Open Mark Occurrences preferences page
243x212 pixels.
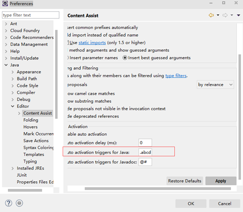click(x=38, y=134)
